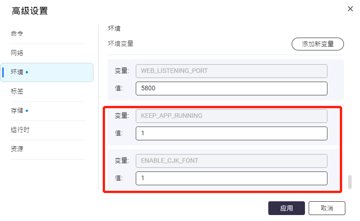Click the KEEP_APP_RUNNING variable name field

point(231,116)
